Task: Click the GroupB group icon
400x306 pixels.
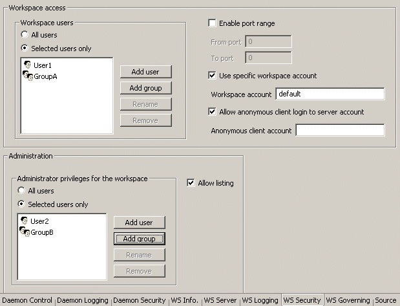Action: click(x=25, y=232)
